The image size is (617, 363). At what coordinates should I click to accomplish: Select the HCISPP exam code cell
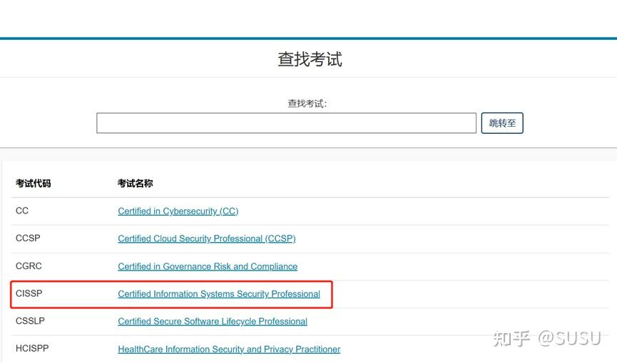tap(32, 349)
